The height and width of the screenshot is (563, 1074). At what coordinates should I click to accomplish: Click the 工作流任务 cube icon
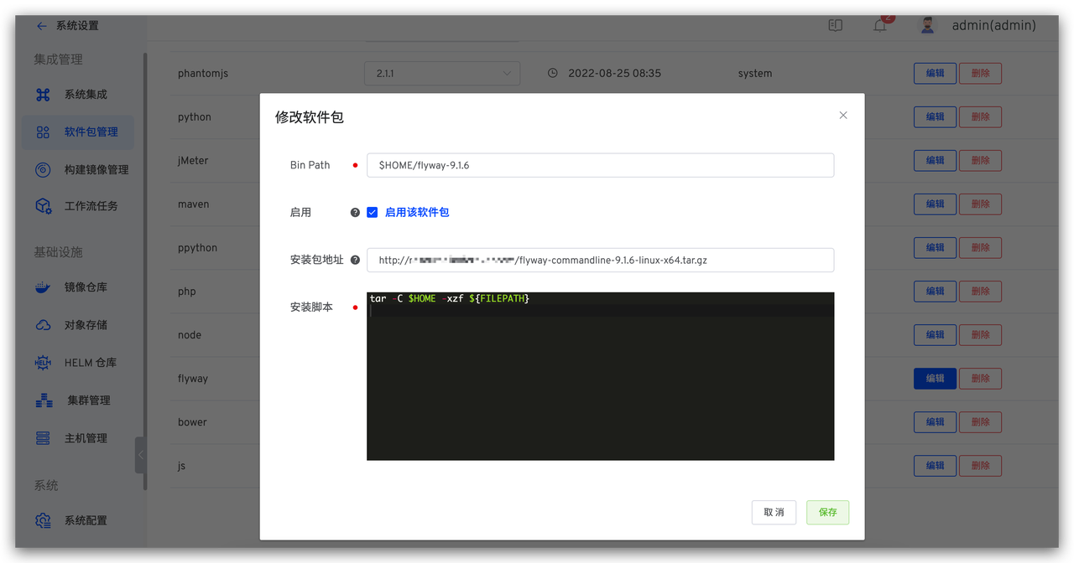43,206
